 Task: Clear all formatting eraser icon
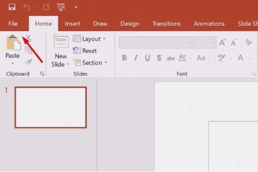click(248, 42)
